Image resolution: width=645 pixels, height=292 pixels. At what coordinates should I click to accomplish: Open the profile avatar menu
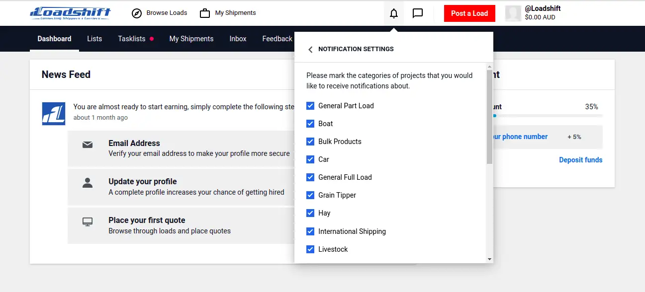pyautogui.click(x=513, y=13)
